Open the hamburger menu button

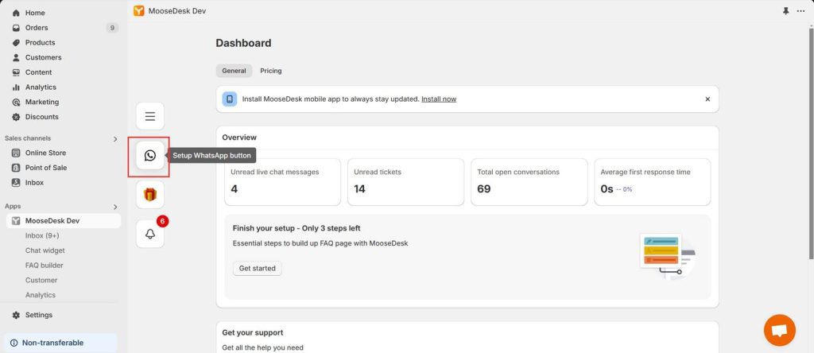point(150,116)
